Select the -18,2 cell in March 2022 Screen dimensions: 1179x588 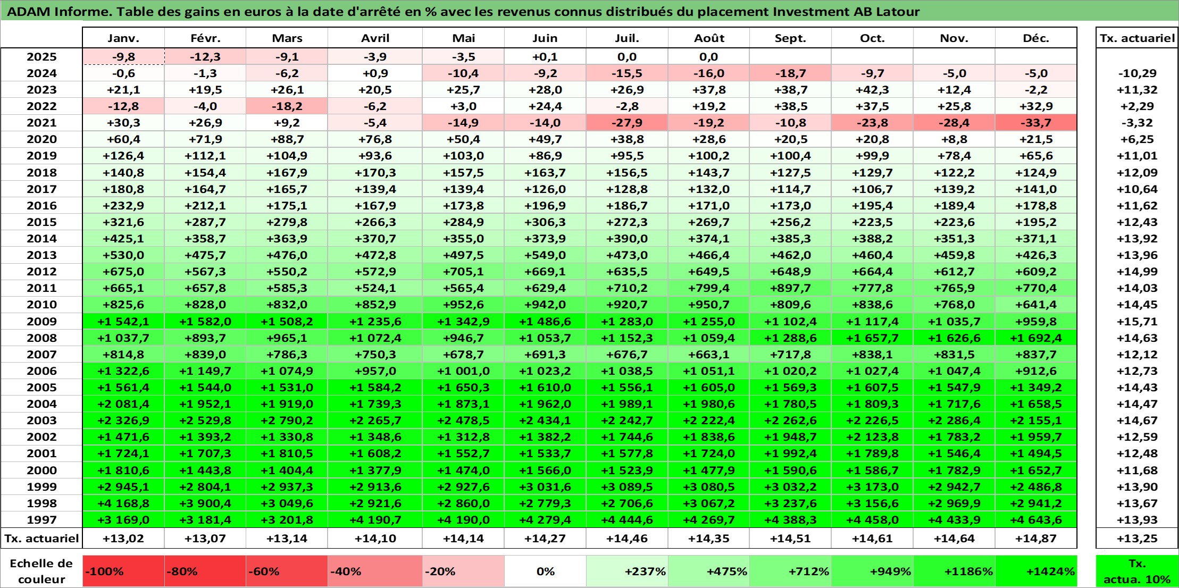287,106
